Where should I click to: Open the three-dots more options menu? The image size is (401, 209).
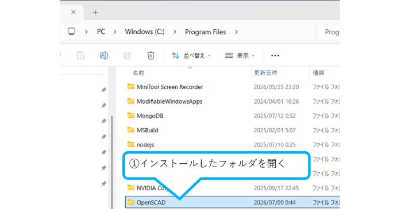tap(275, 56)
